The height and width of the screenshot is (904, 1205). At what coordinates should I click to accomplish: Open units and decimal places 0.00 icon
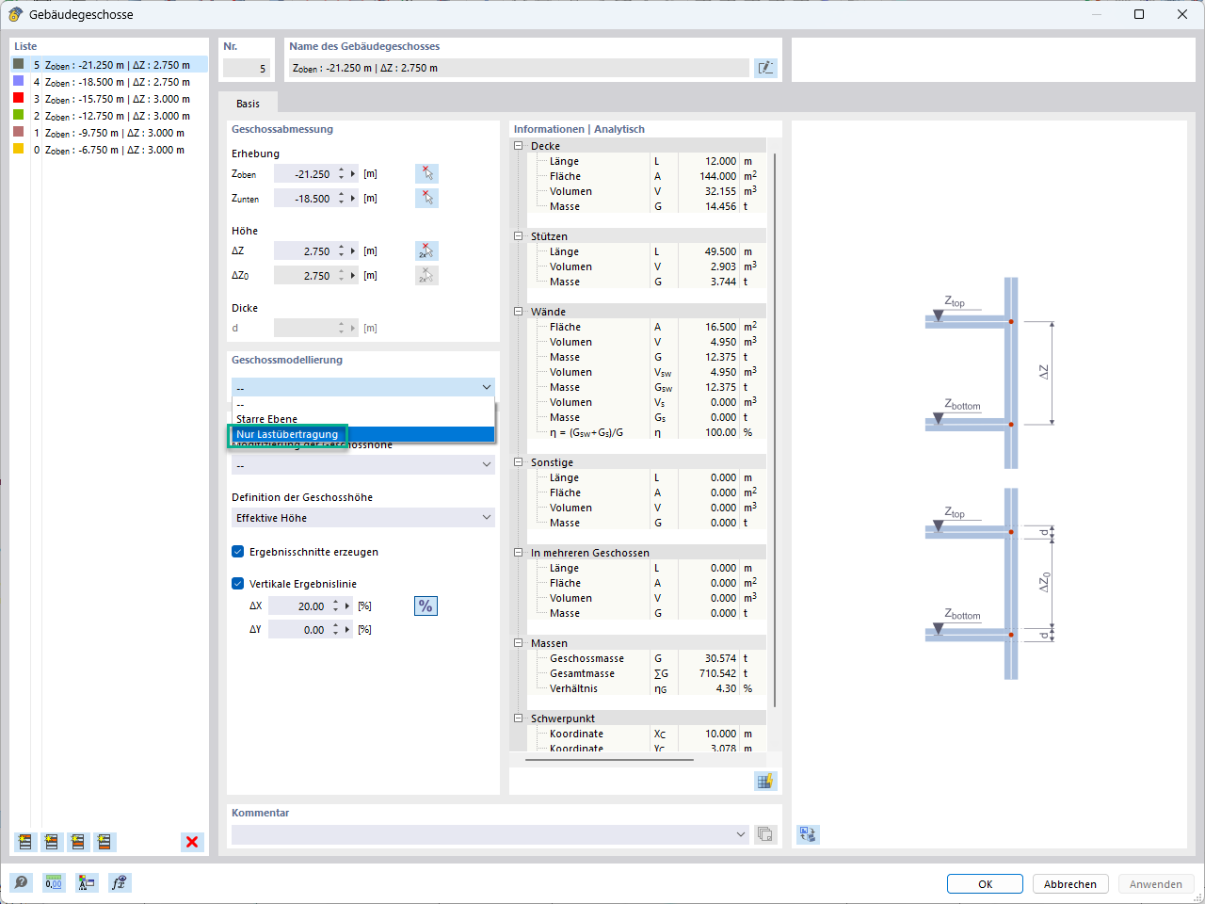(54, 883)
